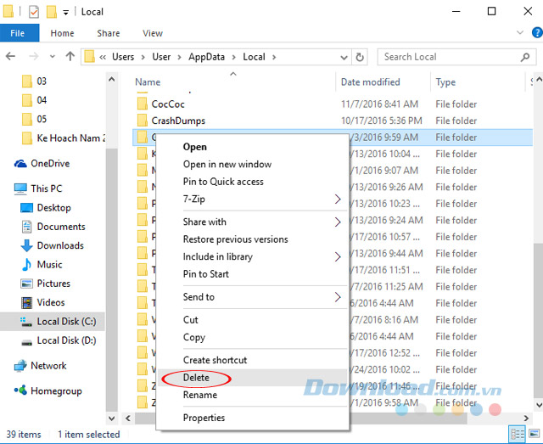543x444 pixels.
Task: Sort by Date modified column header
Action: [x=370, y=82]
